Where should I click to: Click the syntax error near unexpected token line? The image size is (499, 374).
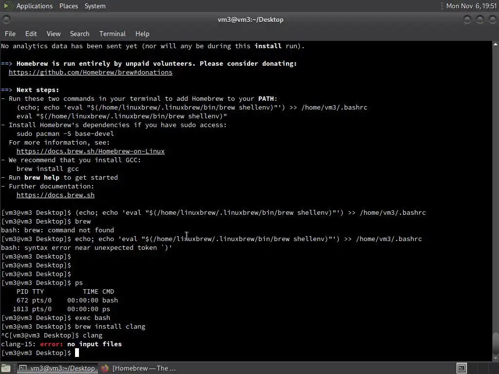[x=87, y=247]
